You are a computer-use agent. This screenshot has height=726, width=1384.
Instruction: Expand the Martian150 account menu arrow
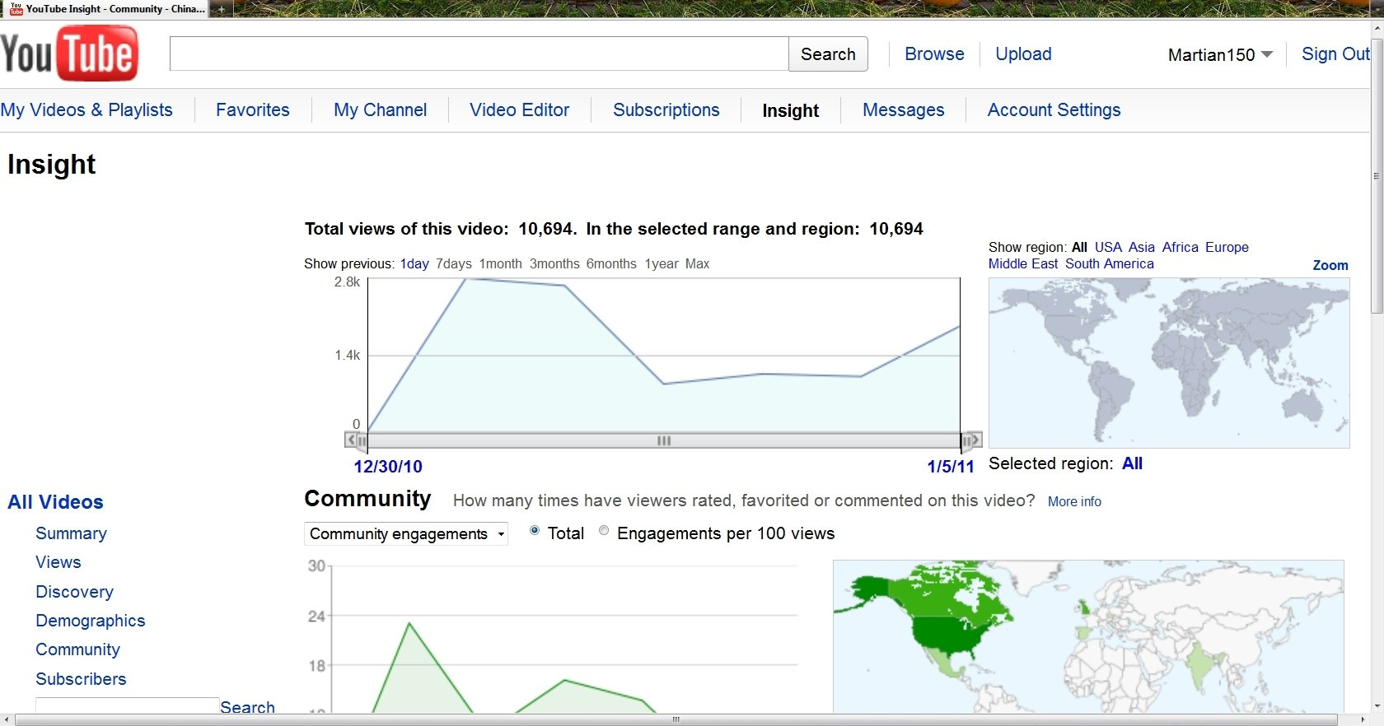pyautogui.click(x=1267, y=54)
